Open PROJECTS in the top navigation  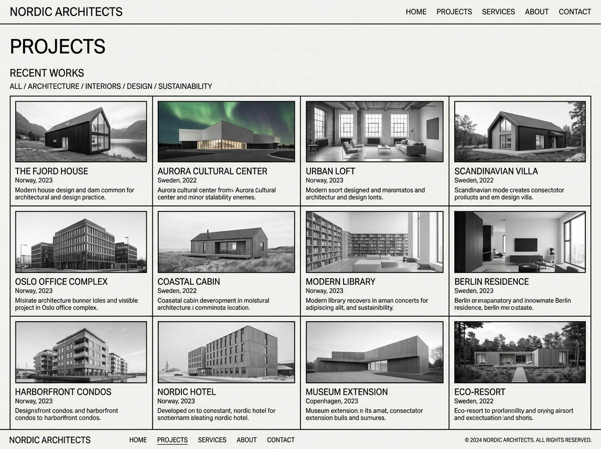(454, 12)
